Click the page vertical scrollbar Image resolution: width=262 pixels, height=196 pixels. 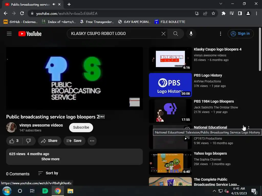tap(260, 49)
